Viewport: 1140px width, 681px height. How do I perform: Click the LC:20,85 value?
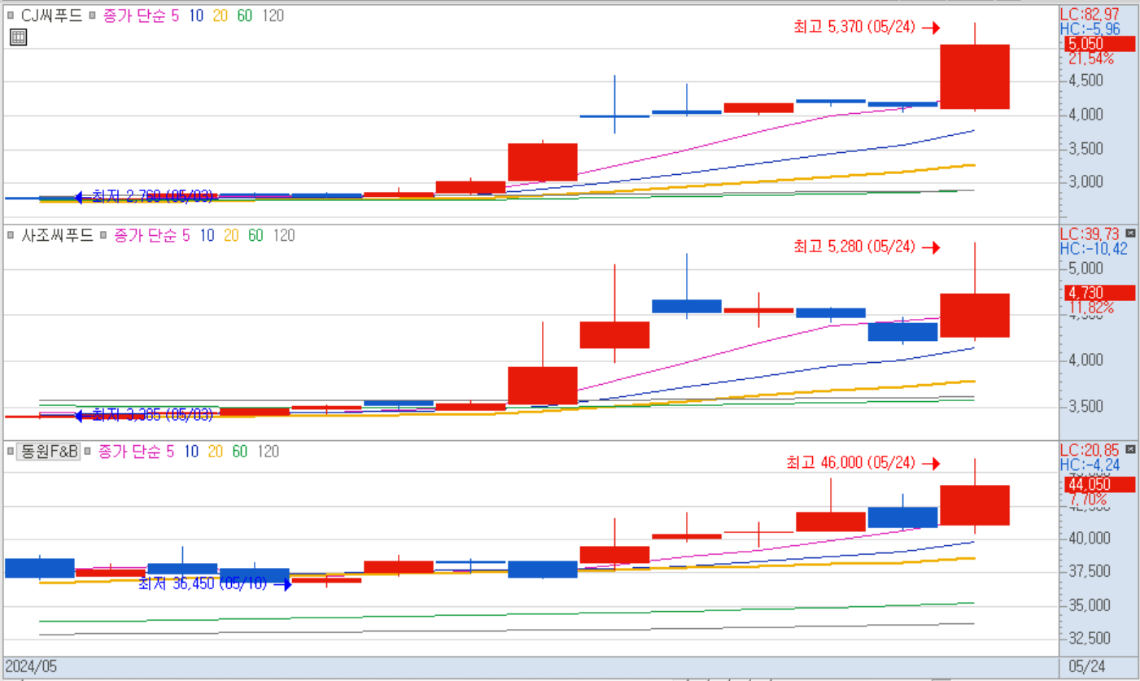click(x=1090, y=450)
